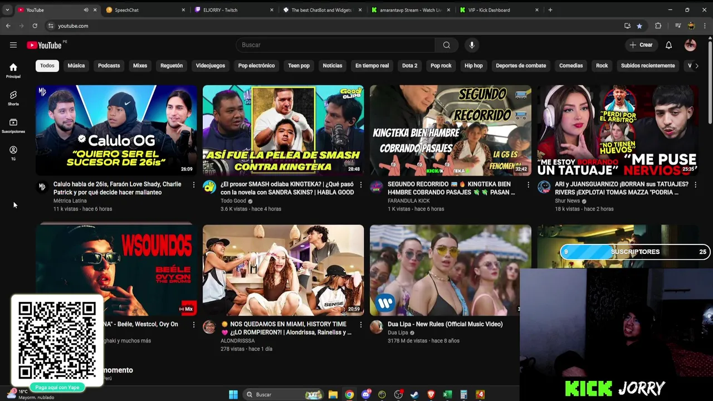
Task: Click the Hip hop filter chip
Action: (473, 66)
